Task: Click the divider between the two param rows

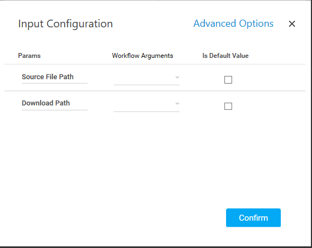Action: [x=155, y=91]
